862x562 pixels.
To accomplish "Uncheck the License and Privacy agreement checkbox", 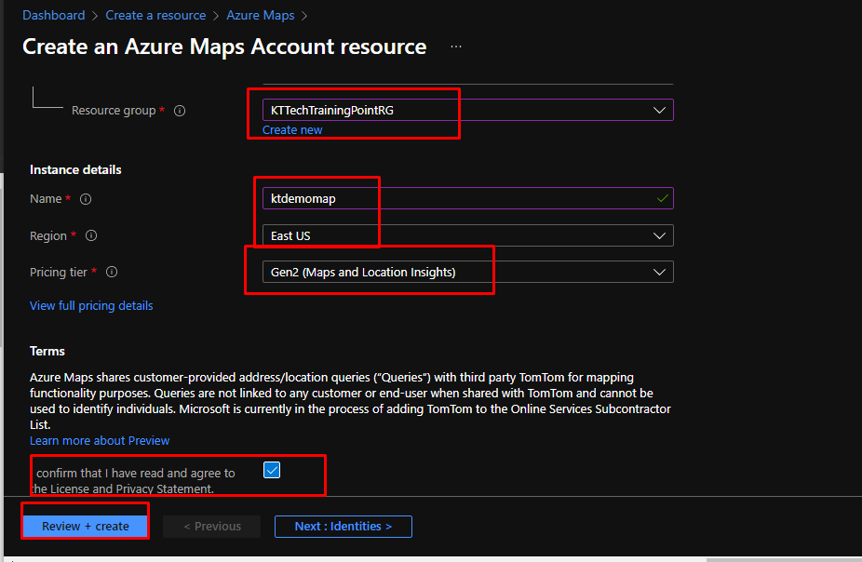I will click(x=272, y=470).
